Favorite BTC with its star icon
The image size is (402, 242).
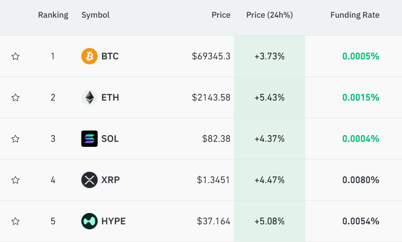[x=15, y=57]
